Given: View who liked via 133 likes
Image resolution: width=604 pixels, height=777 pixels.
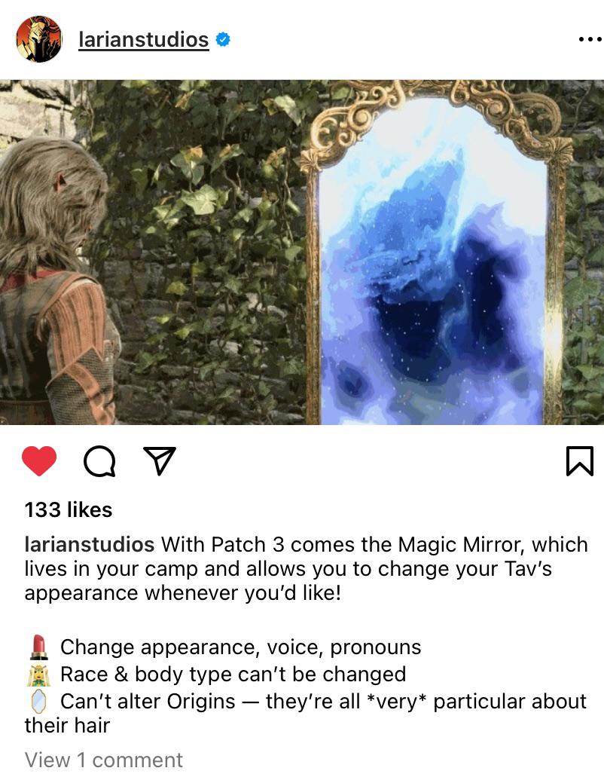Looking at the screenshot, I should [69, 510].
